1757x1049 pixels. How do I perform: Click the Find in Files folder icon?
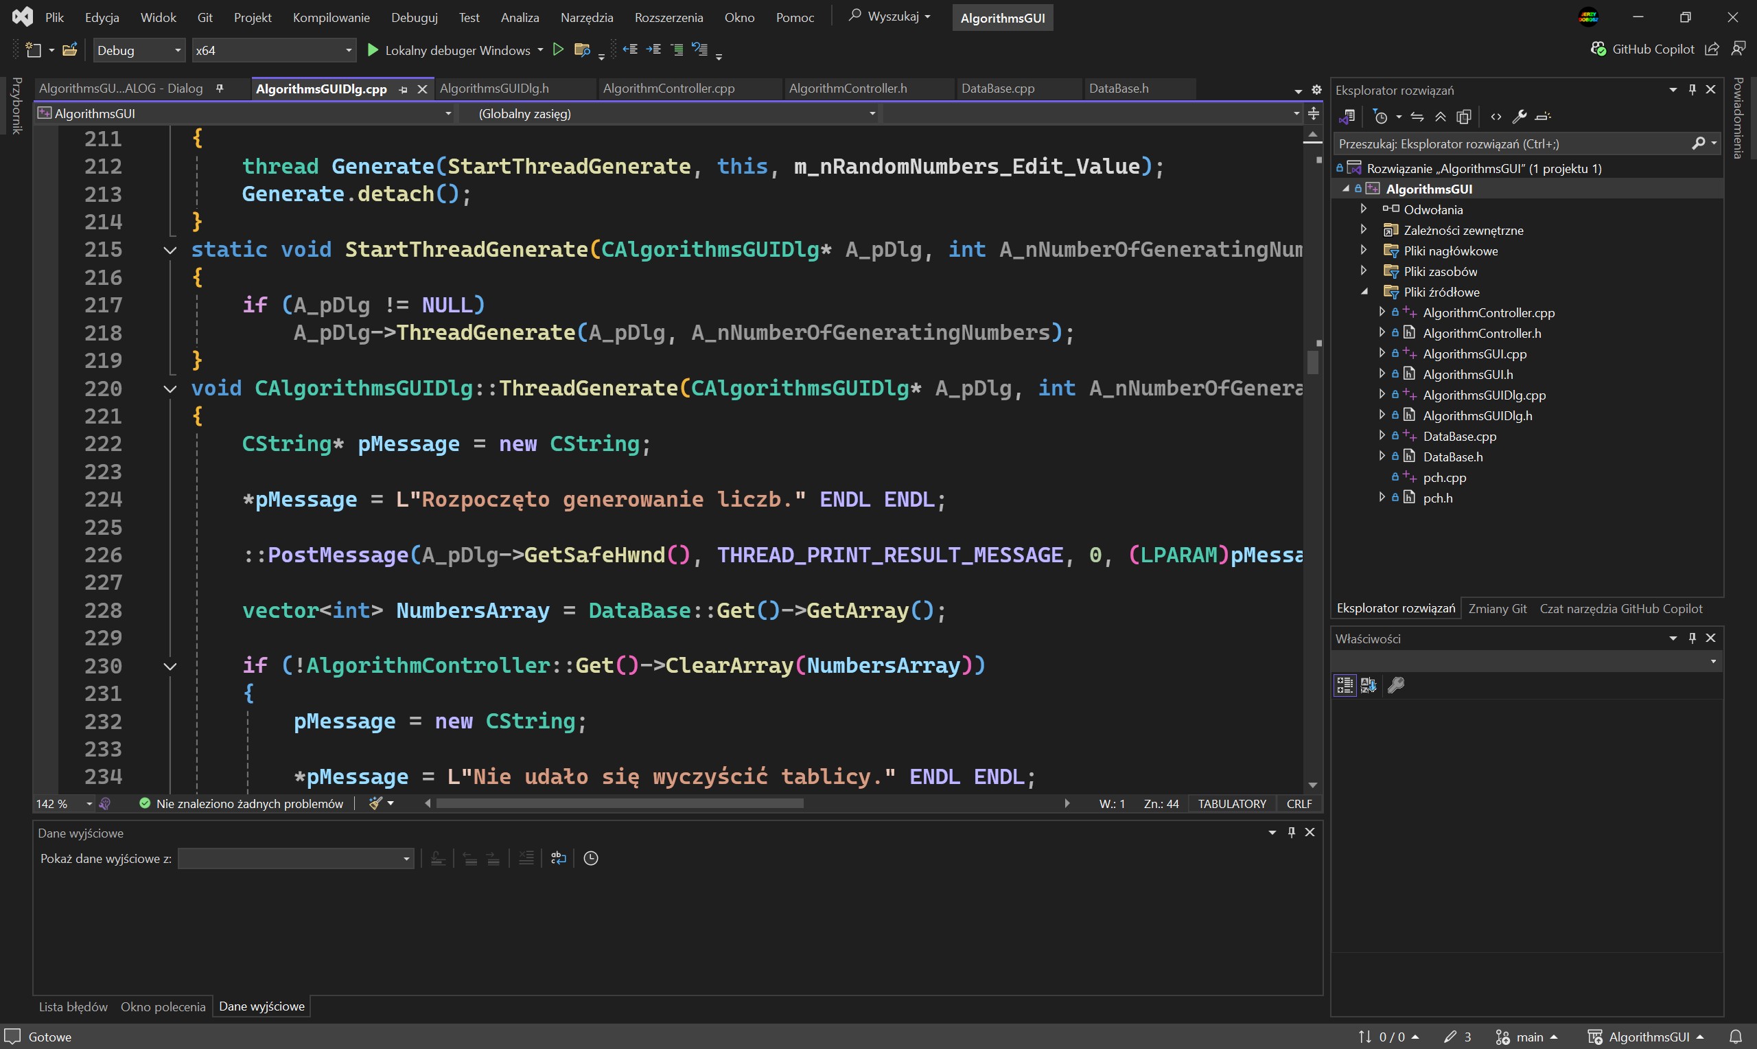[x=582, y=49]
